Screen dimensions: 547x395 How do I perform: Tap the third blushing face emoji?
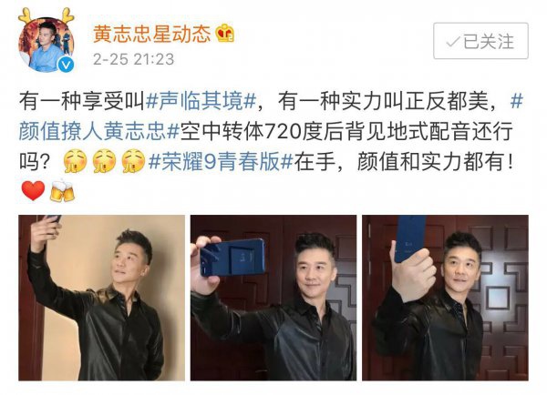[133, 161]
